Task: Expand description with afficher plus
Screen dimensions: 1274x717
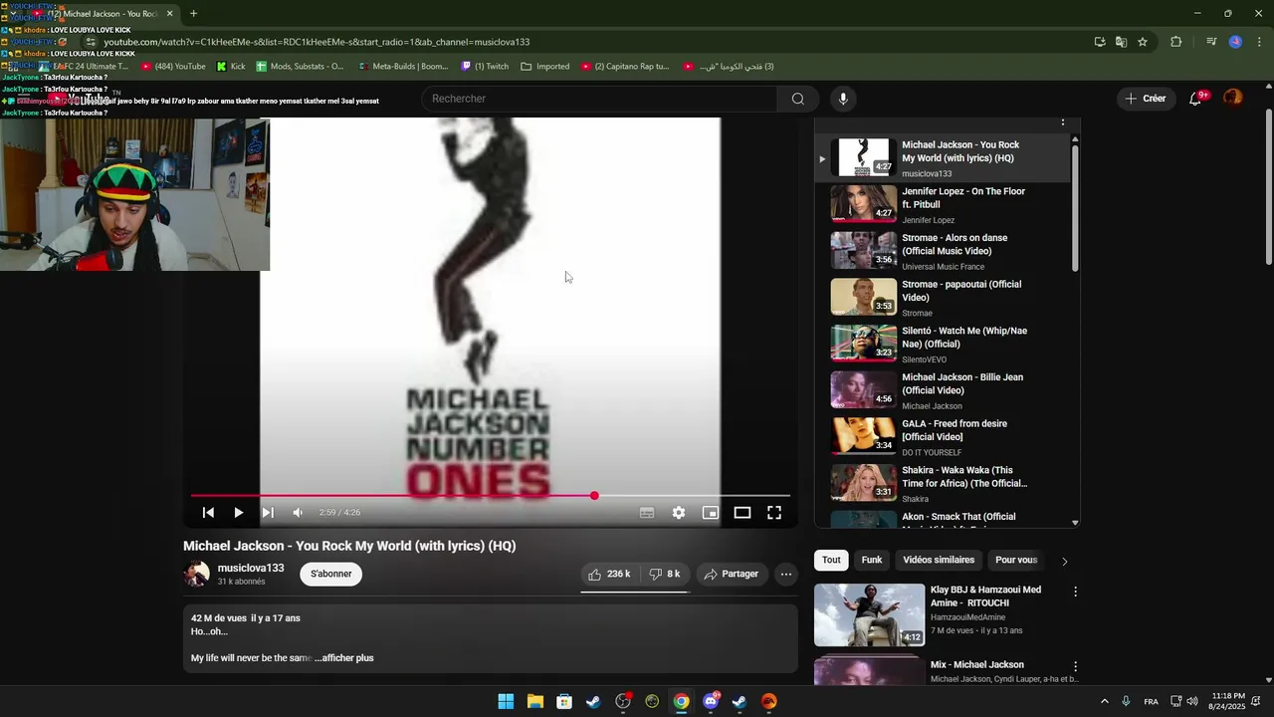Action: pos(344,657)
